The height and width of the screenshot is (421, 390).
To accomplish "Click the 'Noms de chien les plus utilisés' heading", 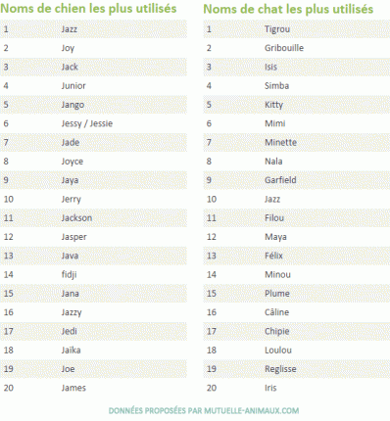I will point(88,9).
